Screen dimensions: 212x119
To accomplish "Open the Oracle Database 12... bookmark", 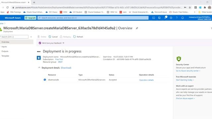I will [x=94, y=12].
